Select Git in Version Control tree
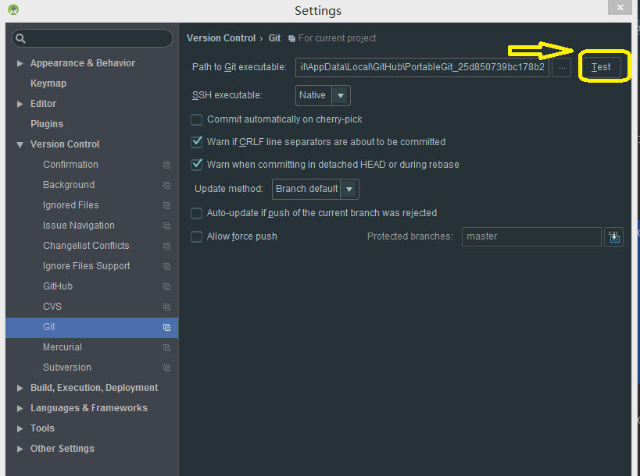This screenshot has width=640, height=476. click(x=92, y=327)
